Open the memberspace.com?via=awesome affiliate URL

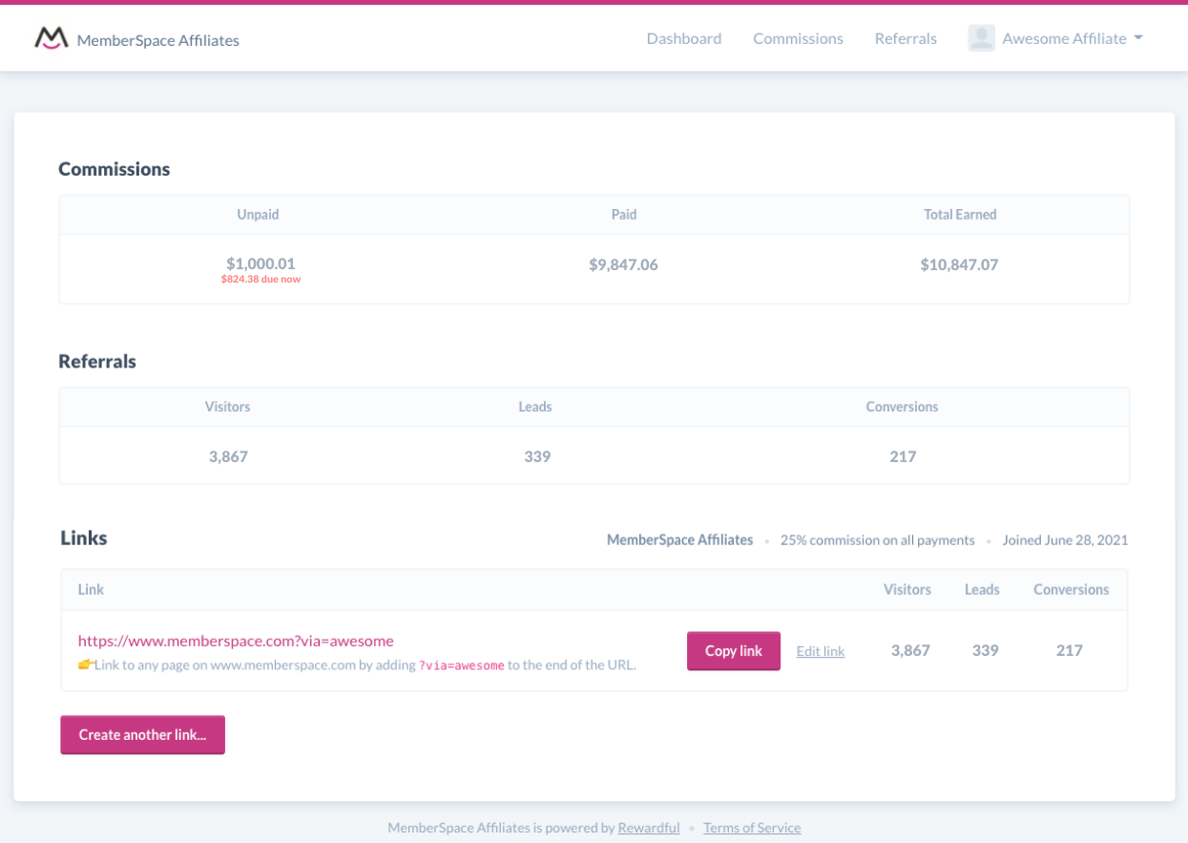click(236, 641)
